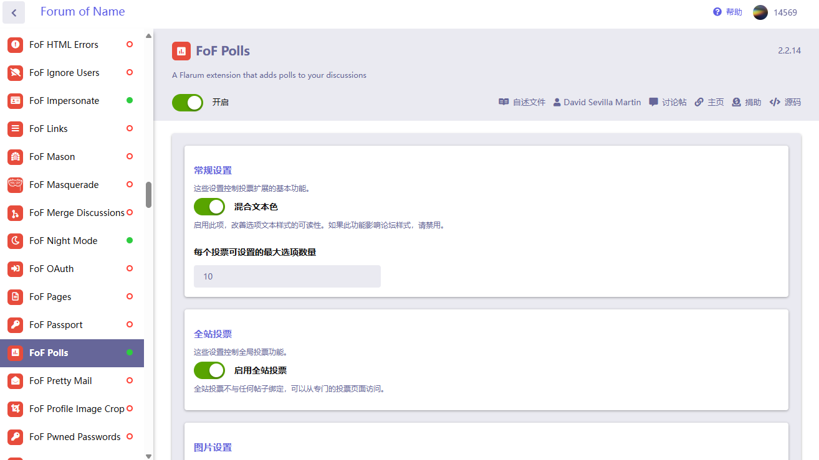Click the help question-mark icon

pyautogui.click(x=717, y=12)
